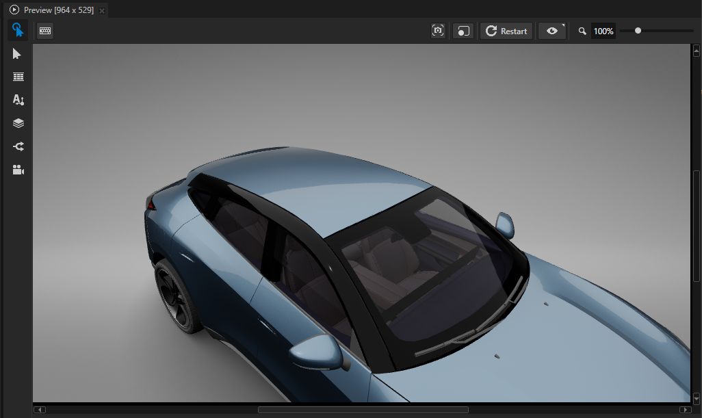The width and height of the screenshot is (702, 418).
Task: Toggle the screenshot capture frame tool
Action: (438, 31)
